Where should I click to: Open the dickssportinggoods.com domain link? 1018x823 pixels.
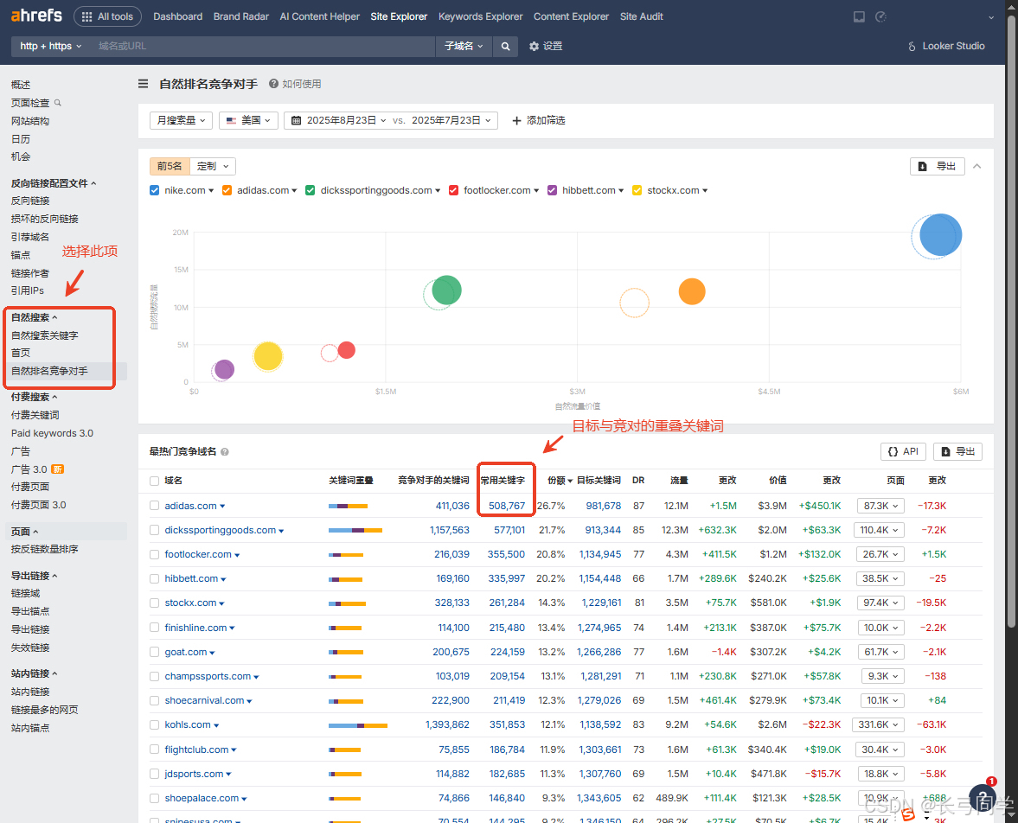[220, 530]
